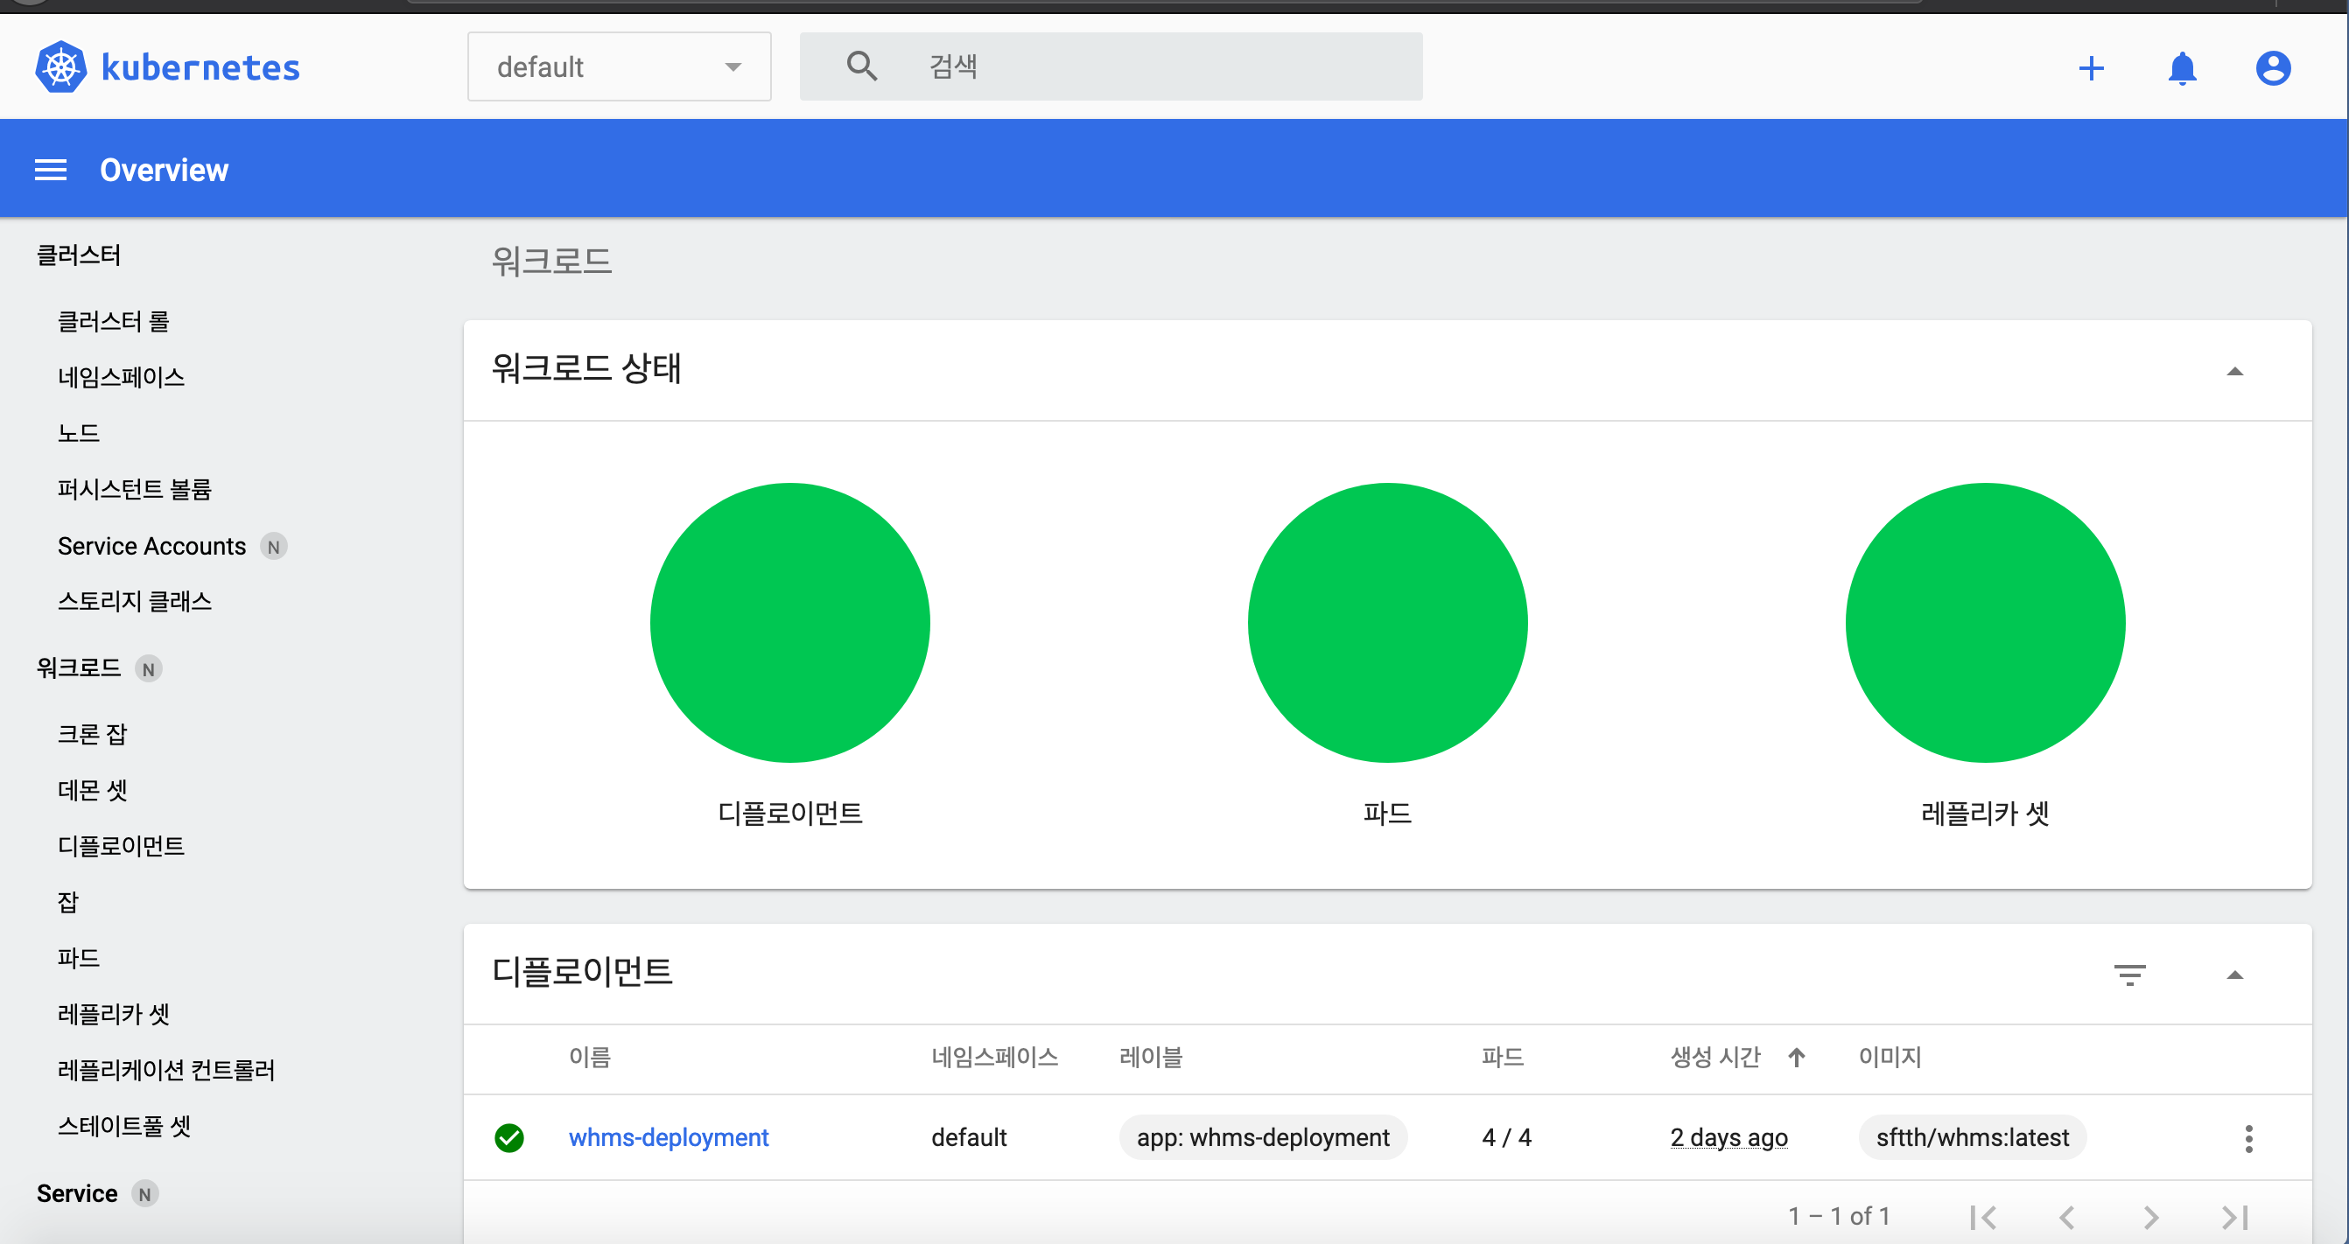Focus the 검색 search field

[1111, 66]
